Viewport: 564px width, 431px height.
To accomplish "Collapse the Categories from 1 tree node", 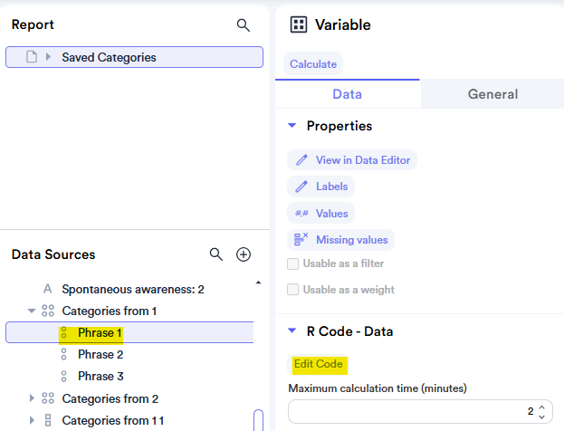I will (33, 311).
